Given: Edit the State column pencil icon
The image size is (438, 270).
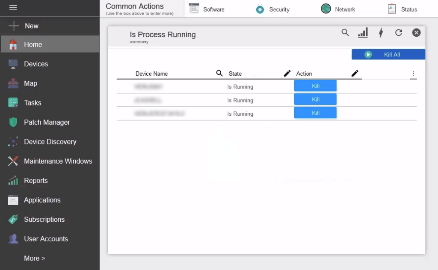Looking at the screenshot, I should (x=287, y=73).
